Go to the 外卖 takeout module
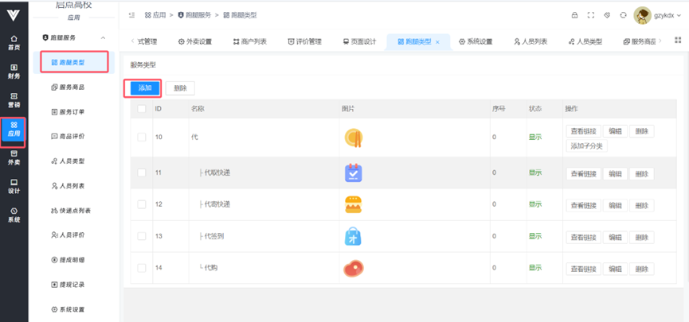The height and width of the screenshot is (322, 689). click(x=14, y=157)
